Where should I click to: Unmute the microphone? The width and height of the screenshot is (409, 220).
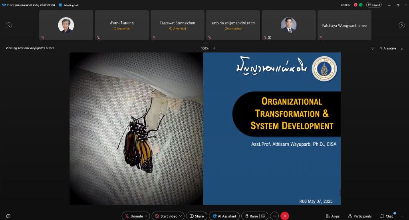(x=133, y=216)
